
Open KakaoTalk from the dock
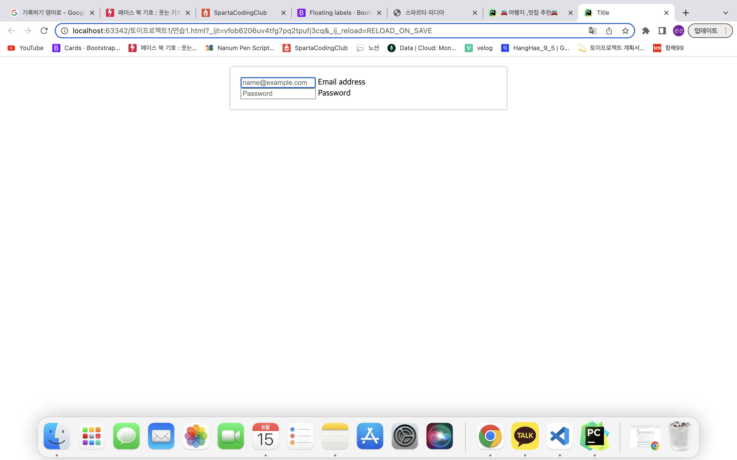[525, 436]
